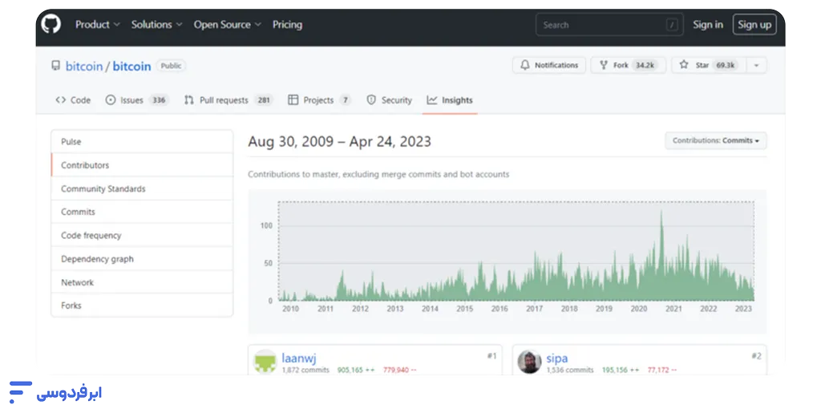This screenshot has height=413, width=821.
Task: Expand the Open Source menu
Action: [227, 25]
